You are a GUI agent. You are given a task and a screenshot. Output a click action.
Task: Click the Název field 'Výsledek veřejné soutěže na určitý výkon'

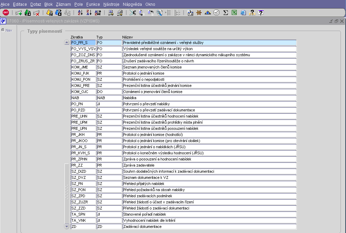210,49
